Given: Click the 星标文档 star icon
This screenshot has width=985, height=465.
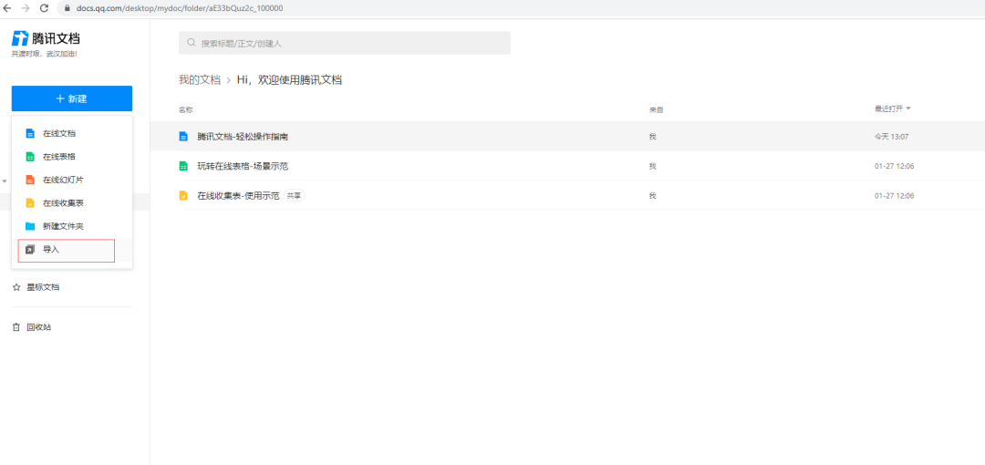Looking at the screenshot, I should point(17,287).
